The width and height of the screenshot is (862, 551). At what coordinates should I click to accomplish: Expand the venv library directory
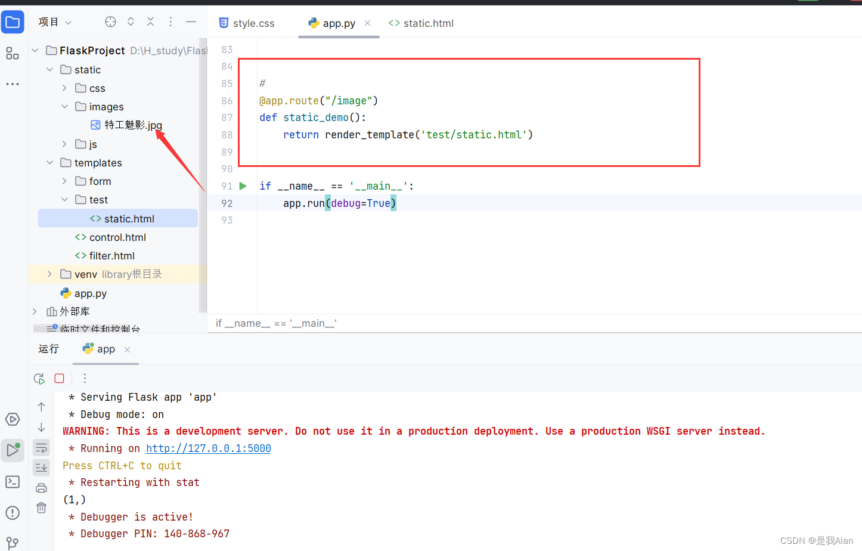click(49, 274)
